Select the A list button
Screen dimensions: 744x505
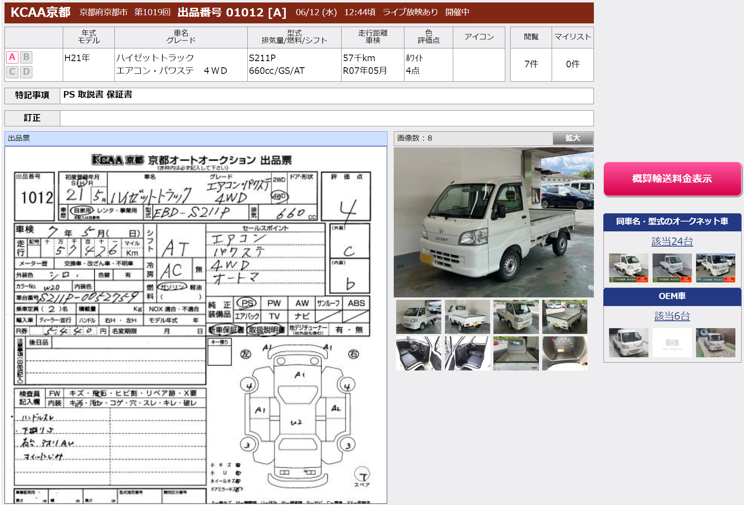(12, 57)
